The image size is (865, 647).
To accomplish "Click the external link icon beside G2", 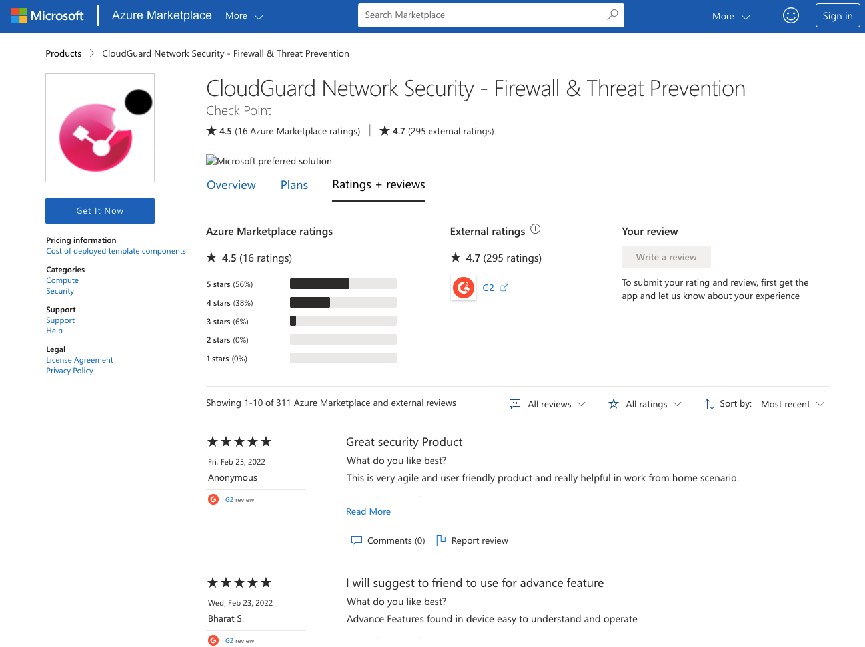I will pos(504,288).
